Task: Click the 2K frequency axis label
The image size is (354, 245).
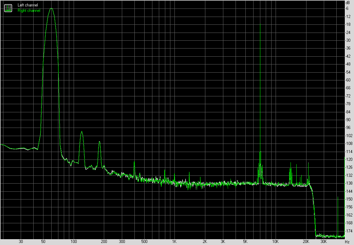Action: 205,242
